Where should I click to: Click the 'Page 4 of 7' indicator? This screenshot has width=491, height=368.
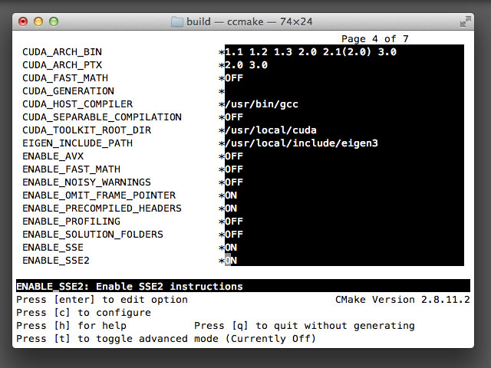click(x=375, y=38)
